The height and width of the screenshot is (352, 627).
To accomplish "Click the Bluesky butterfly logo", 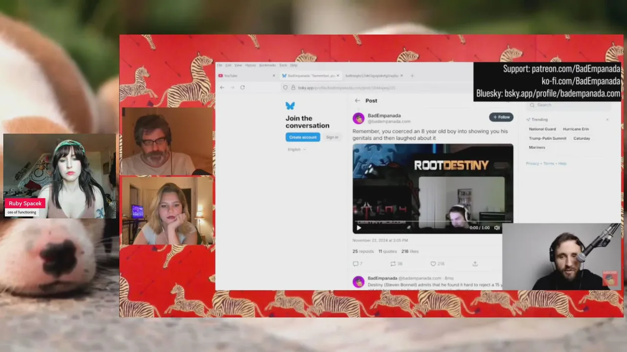I will (290, 106).
